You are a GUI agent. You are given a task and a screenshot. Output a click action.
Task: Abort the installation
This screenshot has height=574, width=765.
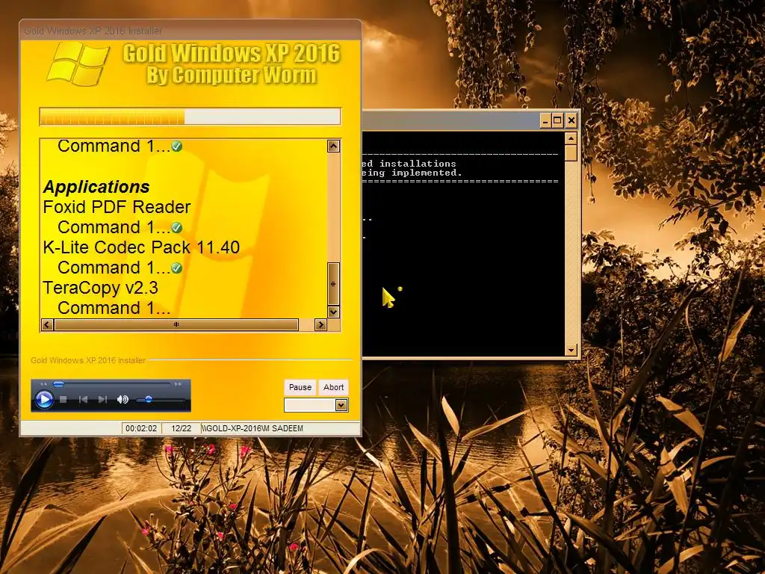point(334,387)
